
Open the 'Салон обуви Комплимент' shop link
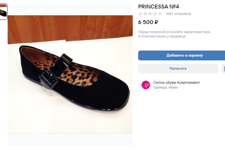point(177,82)
